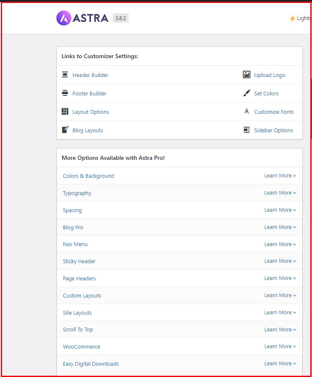Viewport: 312px width, 377px height.
Task: Click the Upload Logo image icon
Action: [246, 74]
